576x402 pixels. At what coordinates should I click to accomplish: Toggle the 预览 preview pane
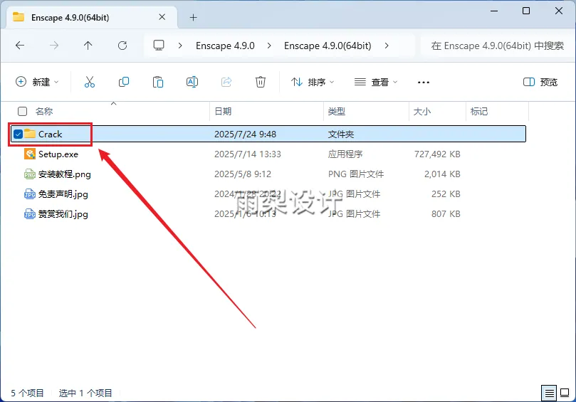(x=540, y=82)
